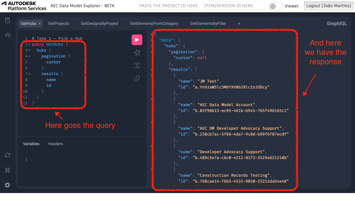Close the GetHubs tab

tap(40, 24)
